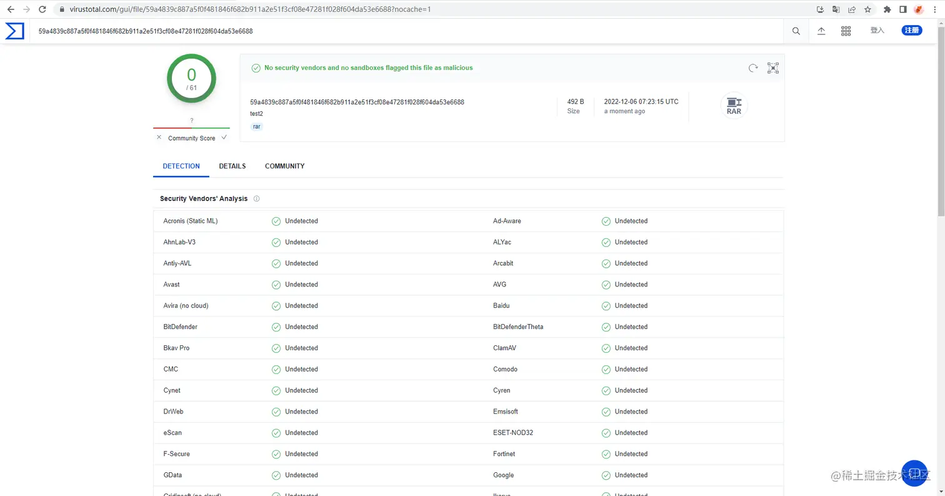Upvote with Community Score check icon

224,138
